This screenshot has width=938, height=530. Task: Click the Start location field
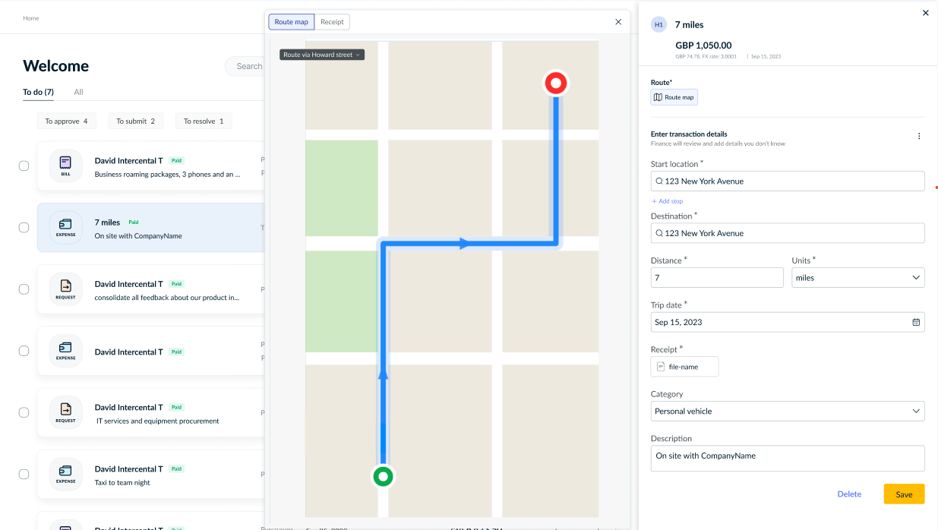pyautogui.click(x=788, y=181)
